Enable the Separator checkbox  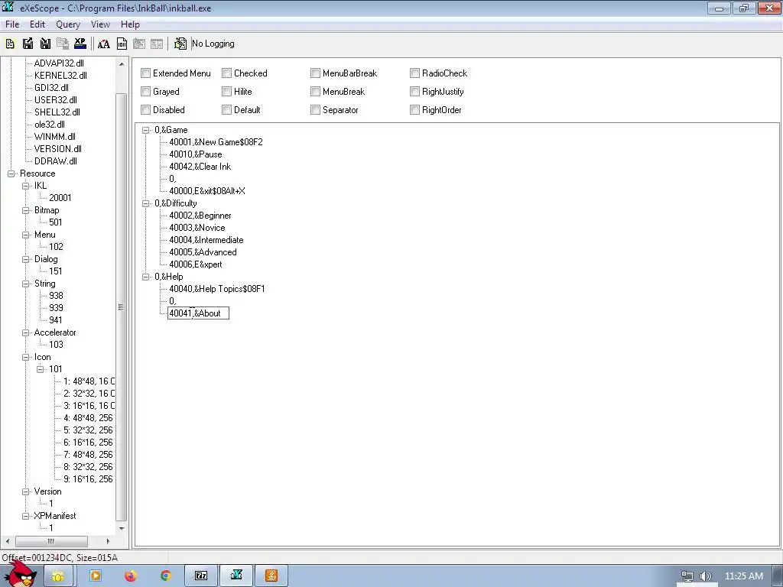[316, 110]
